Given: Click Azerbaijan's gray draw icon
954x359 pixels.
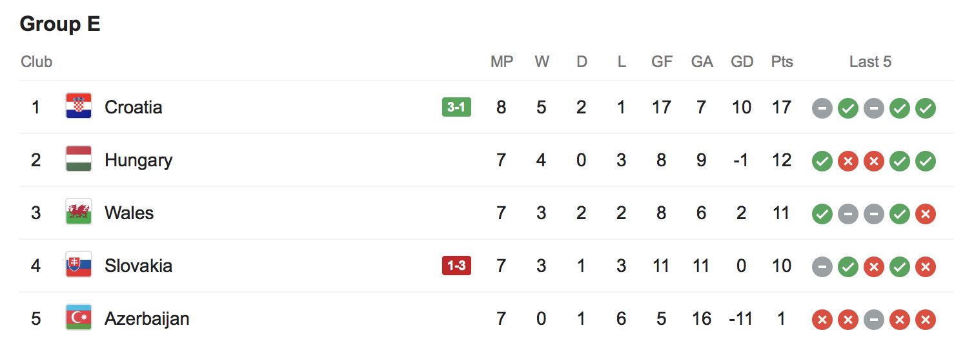Looking at the screenshot, I should tap(873, 320).
